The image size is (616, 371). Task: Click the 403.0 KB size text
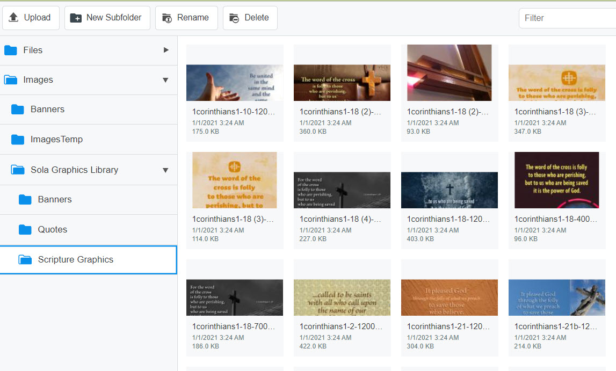421,239
